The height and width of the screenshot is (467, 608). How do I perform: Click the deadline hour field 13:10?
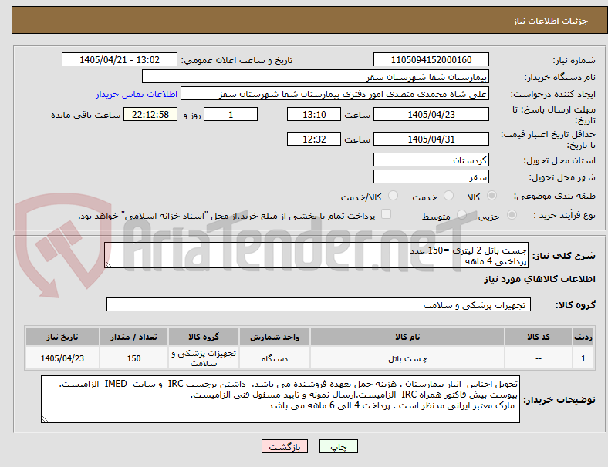click(x=314, y=114)
